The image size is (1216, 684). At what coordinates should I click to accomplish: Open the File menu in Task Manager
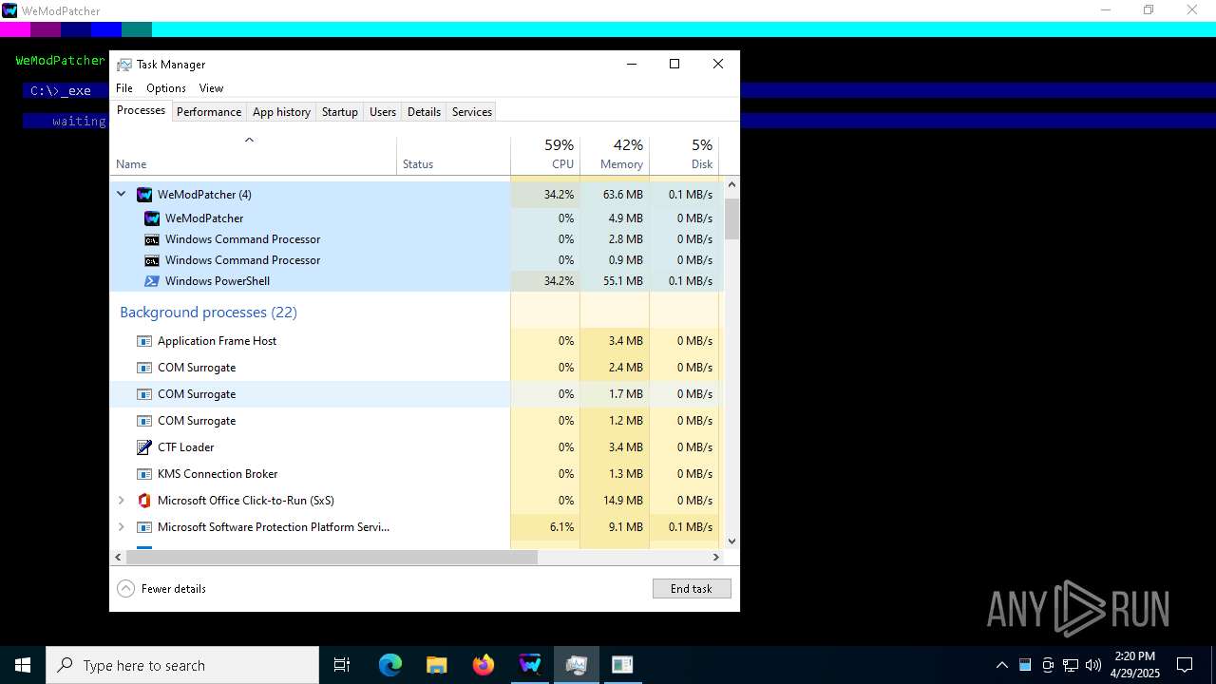point(124,88)
